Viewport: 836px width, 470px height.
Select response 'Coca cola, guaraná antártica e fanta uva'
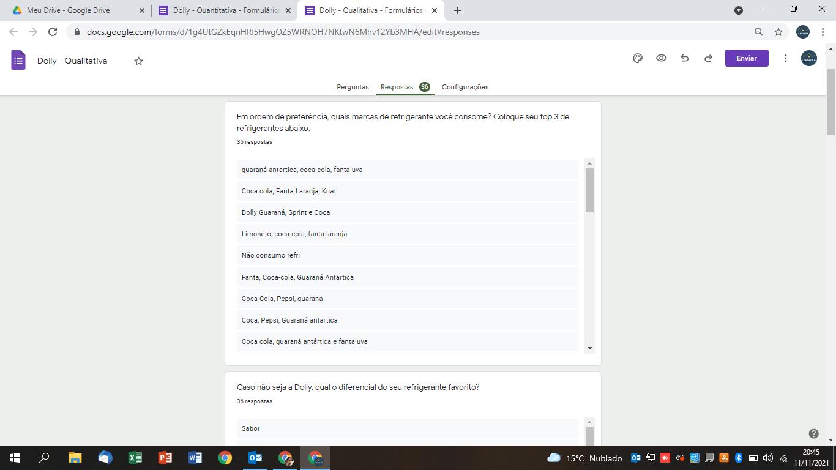click(408, 341)
